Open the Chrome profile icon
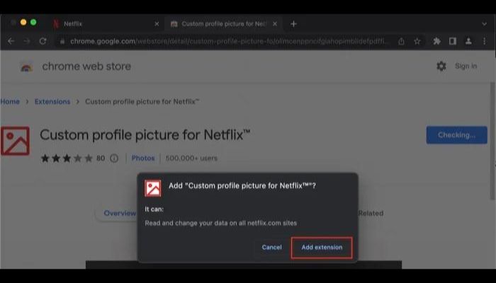 pos(468,41)
